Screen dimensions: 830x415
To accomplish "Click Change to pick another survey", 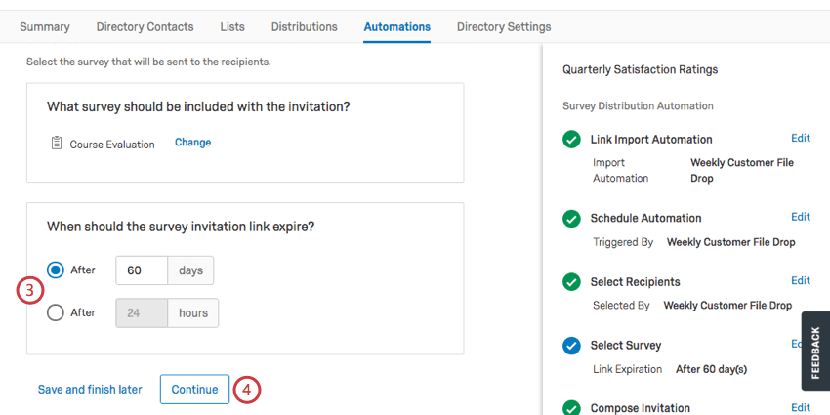I will 192,143.
